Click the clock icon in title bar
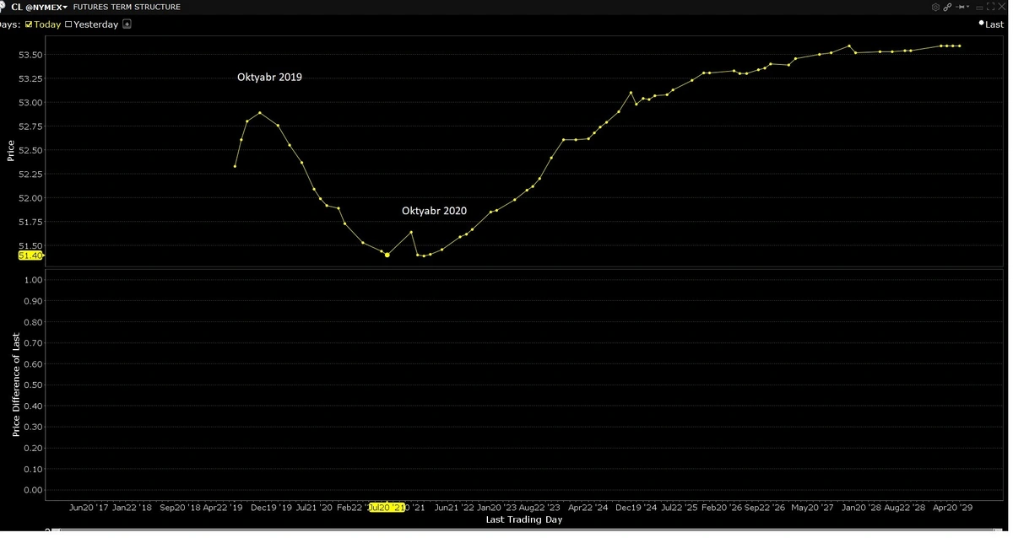This screenshot has height=538, width=1013. coord(3,7)
